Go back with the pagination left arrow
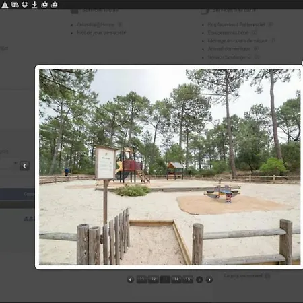This screenshot has height=303, width=303. tap(131, 279)
